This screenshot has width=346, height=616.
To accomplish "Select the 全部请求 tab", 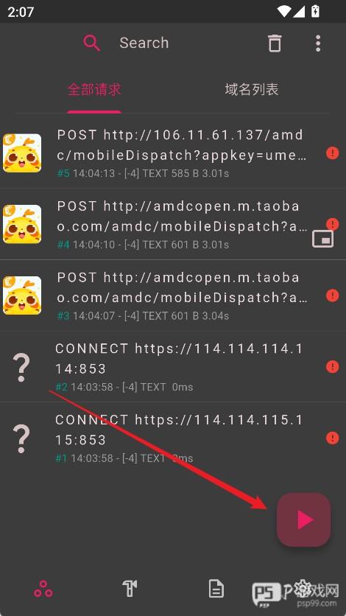I will click(x=94, y=89).
